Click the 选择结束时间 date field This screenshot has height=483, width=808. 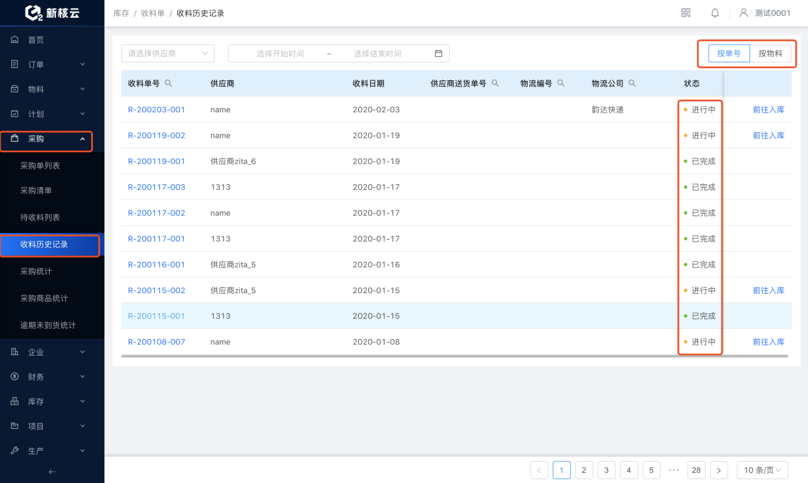click(377, 54)
